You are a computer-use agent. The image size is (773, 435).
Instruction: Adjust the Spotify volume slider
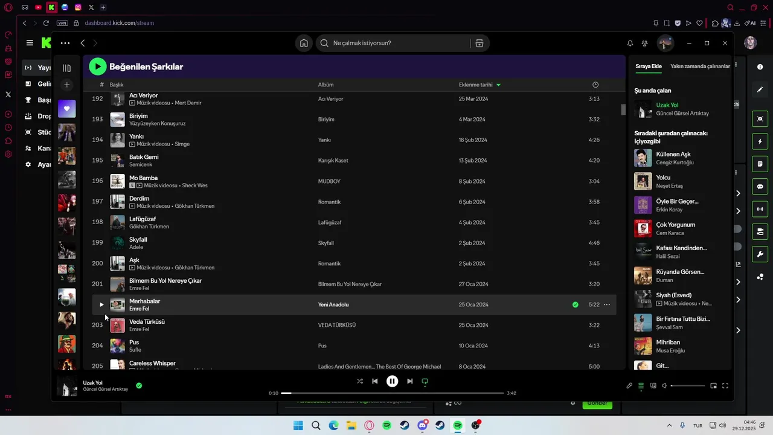688,385
